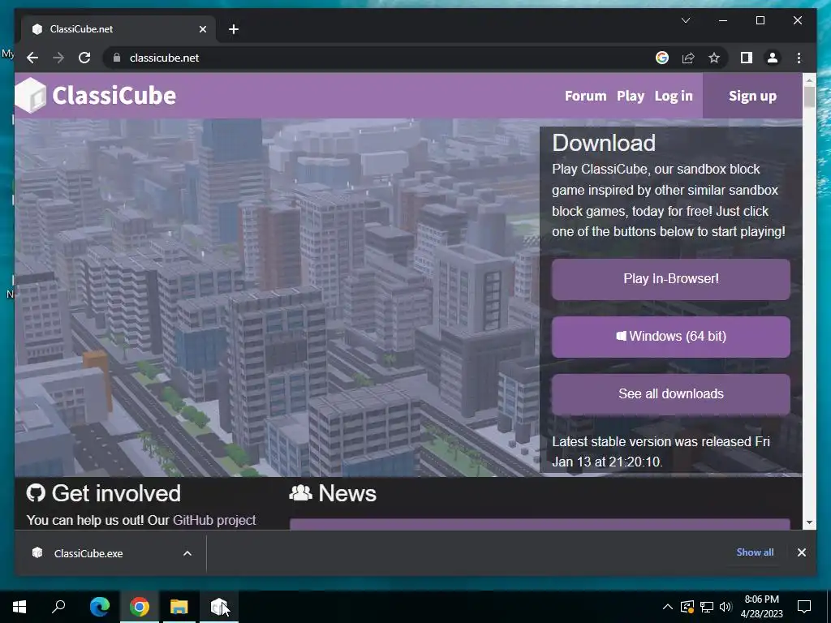The image size is (831, 623).
Task: Click Show all downloads
Action: pyautogui.click(x=755, y=552)
